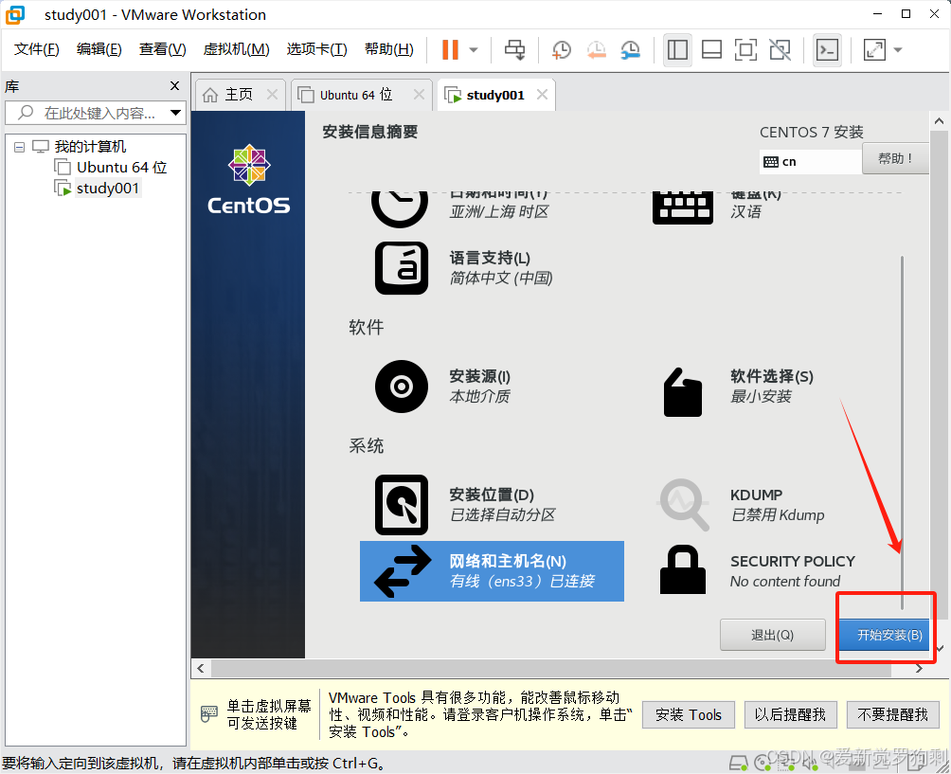Viewport: 951px width, 774px height.
Task: Click the keyboard hint icon in info bar
Action: coord(209,714)
